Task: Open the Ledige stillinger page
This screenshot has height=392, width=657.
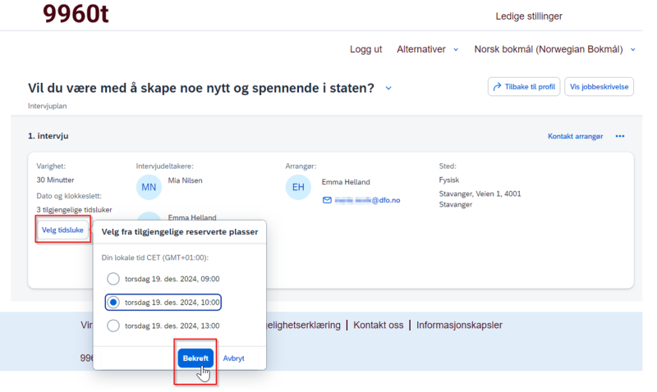Action: point(529,16)
